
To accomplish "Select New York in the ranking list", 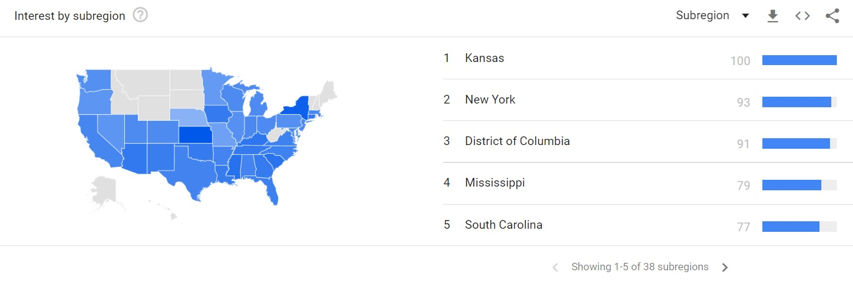I will click(x=640, y=100).
